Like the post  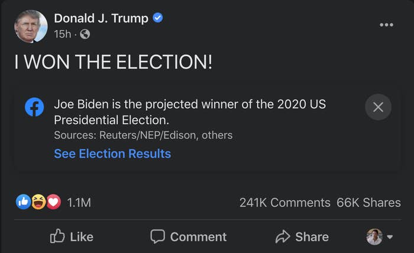point(72,236)
